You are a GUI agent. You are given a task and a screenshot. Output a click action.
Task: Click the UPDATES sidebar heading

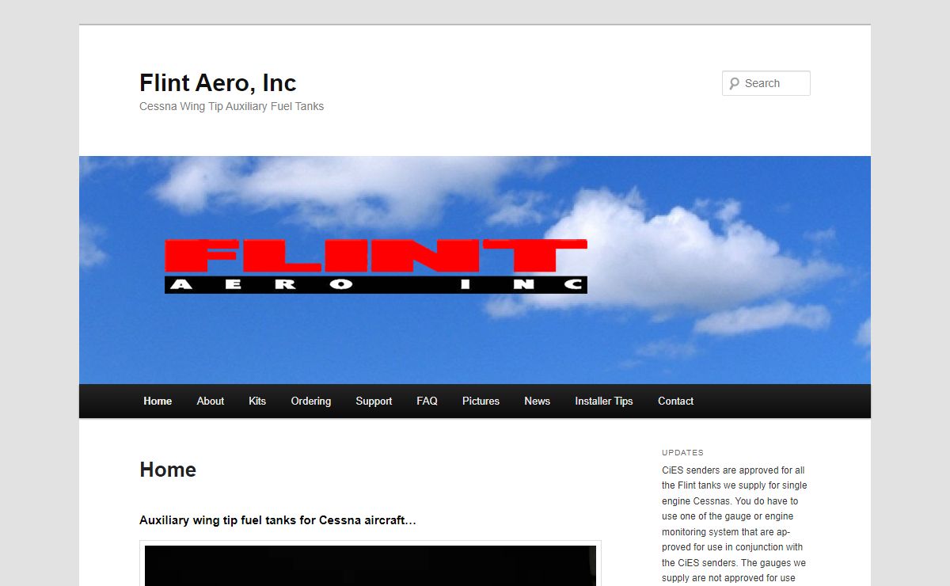point(682,453)
